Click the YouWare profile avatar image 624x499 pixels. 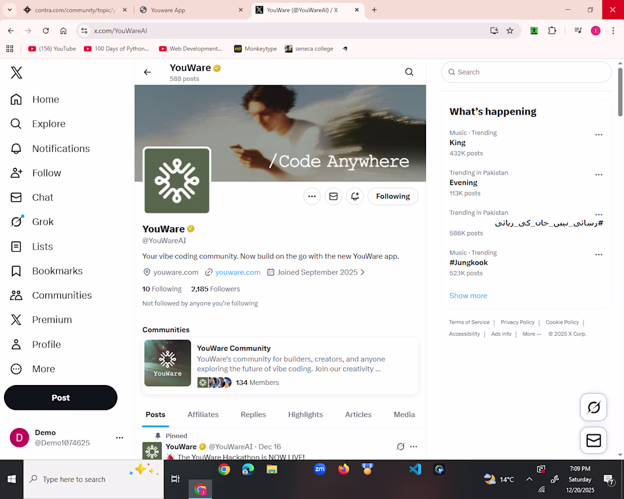[176, 181]
